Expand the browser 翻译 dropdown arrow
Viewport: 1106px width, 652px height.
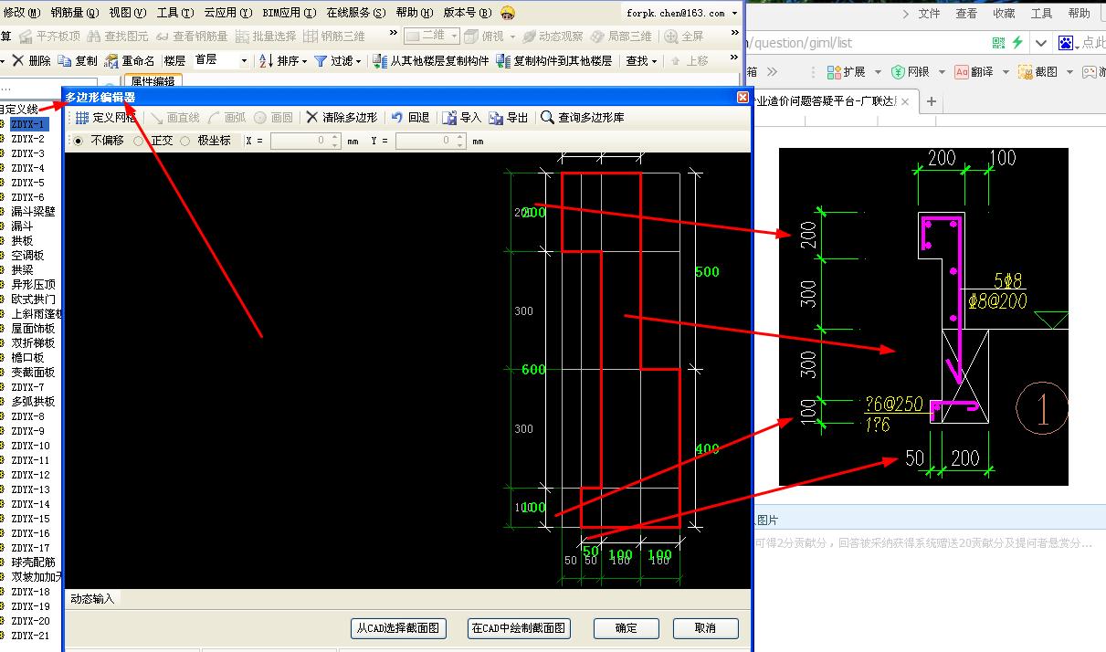1006,72
